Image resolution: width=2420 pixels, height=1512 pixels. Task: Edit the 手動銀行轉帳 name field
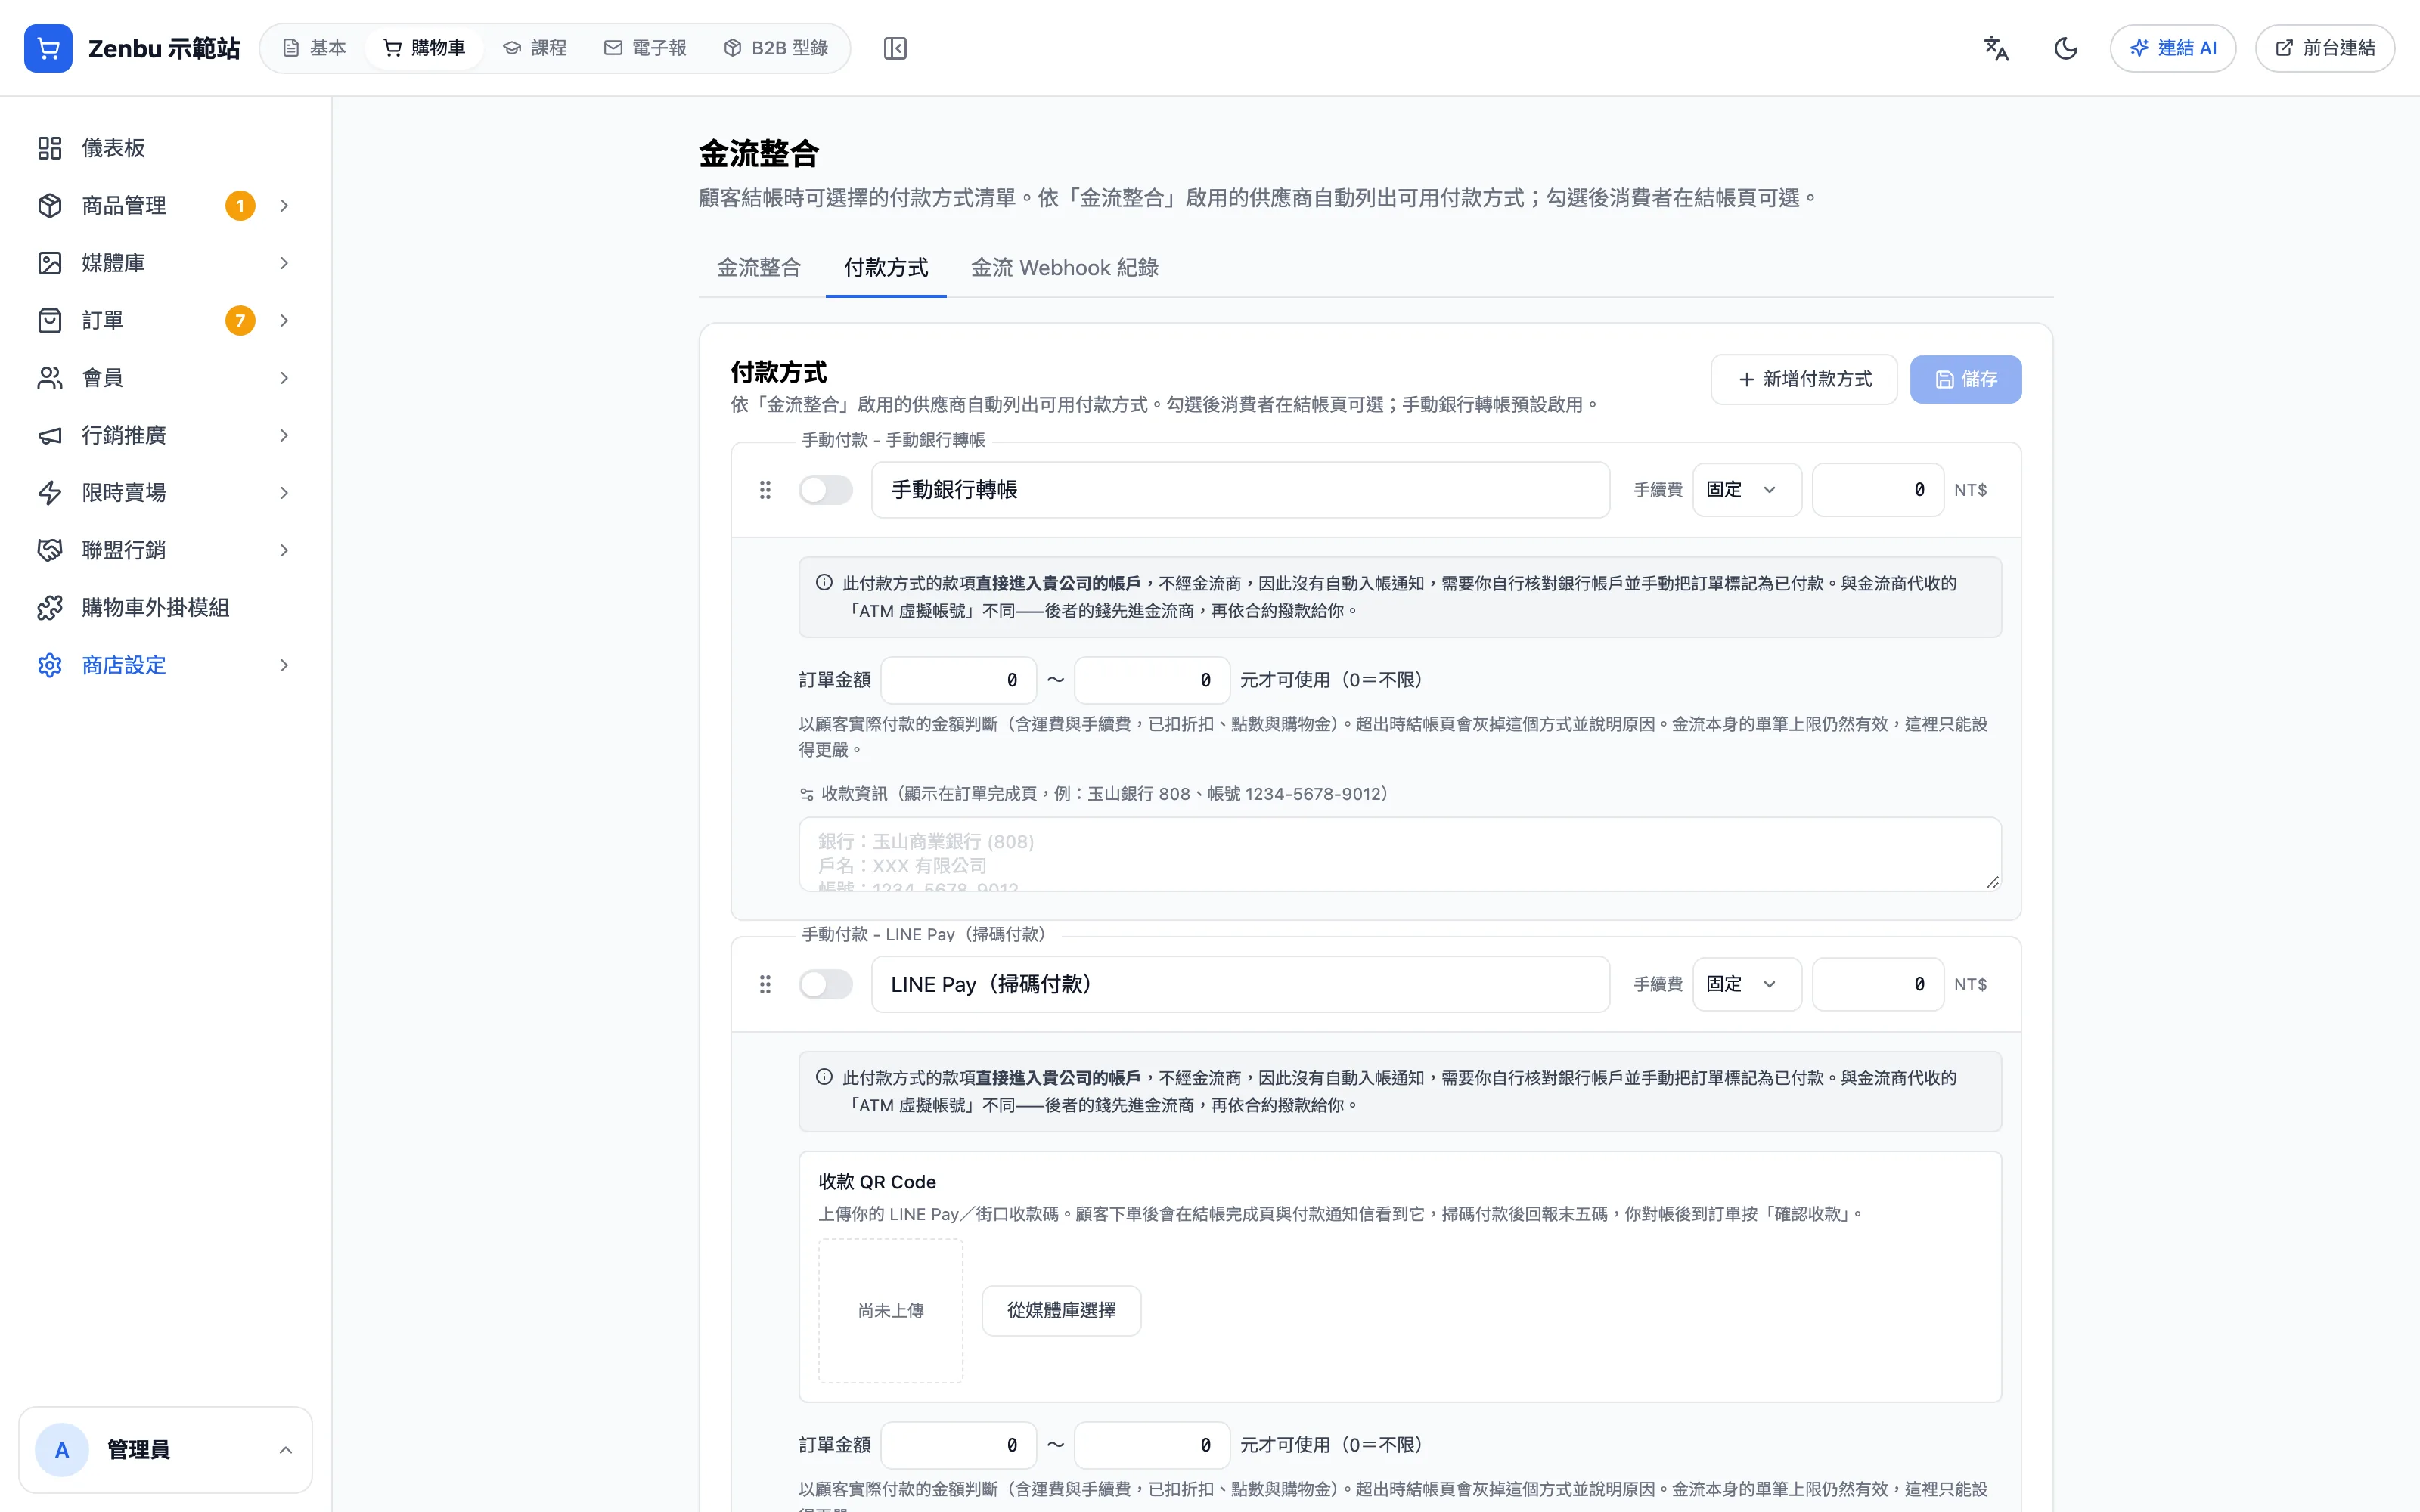tap(1240, 490)
